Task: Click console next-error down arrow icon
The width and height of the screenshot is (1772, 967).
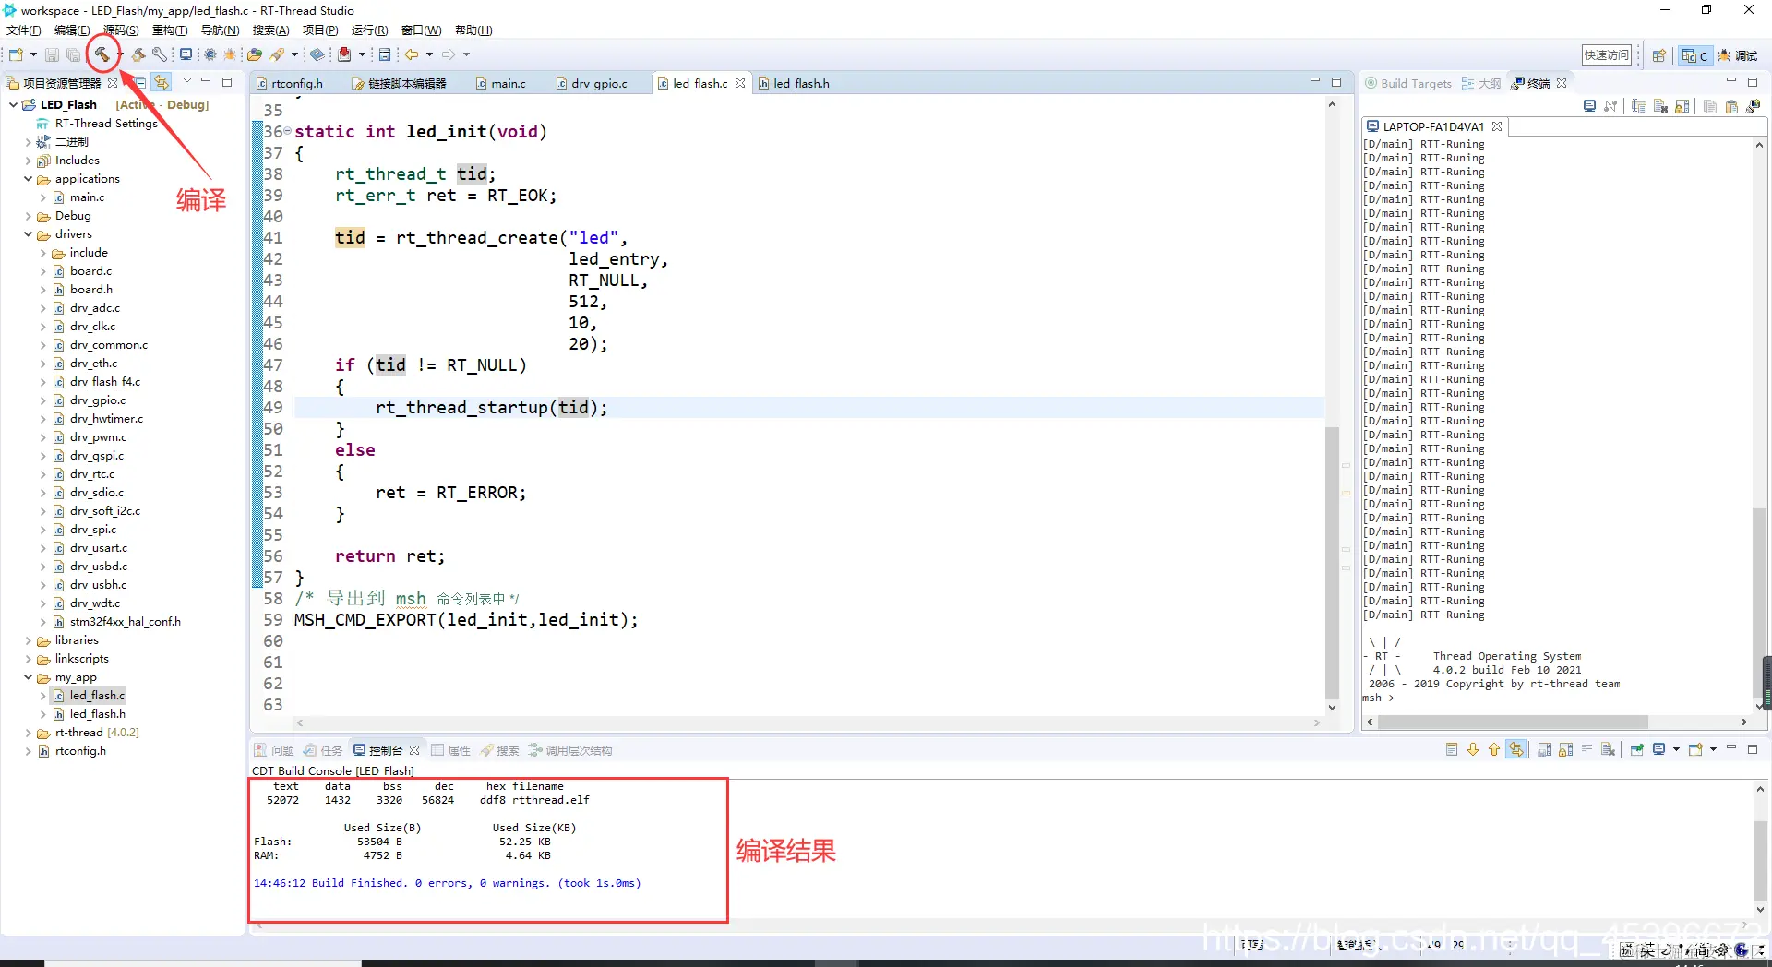Action: pyautogui.click(x=1473, y=749)
